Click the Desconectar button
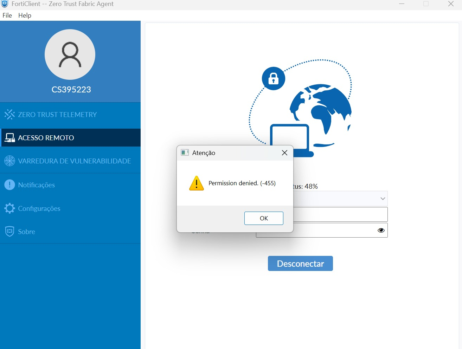This screenshot has width=462, height=349. (x=300, y=264)
